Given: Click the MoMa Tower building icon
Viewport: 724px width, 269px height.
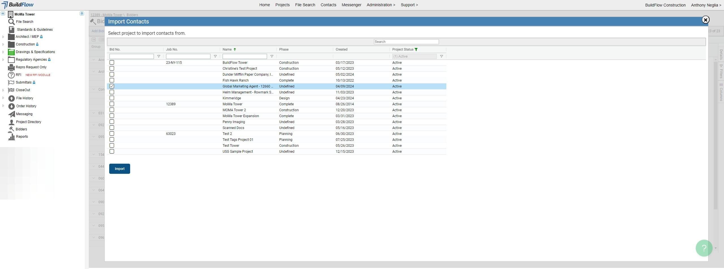Looking at the screenshot, I should pyautogui.click(x=10, y=14).
